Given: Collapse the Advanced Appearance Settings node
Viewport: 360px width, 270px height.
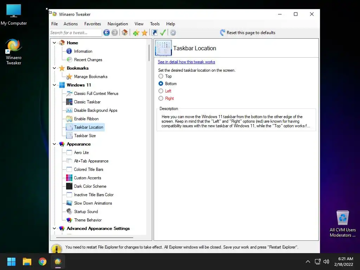Looking at the screenshot, I should (54, 229).
